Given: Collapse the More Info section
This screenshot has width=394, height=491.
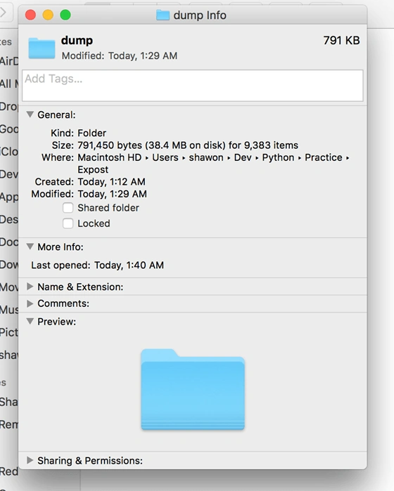Looking at the screenshot, I should click(x=30, y=247).
